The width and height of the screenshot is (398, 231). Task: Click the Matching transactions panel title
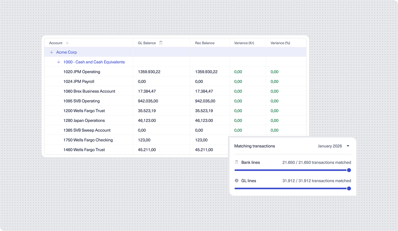(x=255, y=146)
